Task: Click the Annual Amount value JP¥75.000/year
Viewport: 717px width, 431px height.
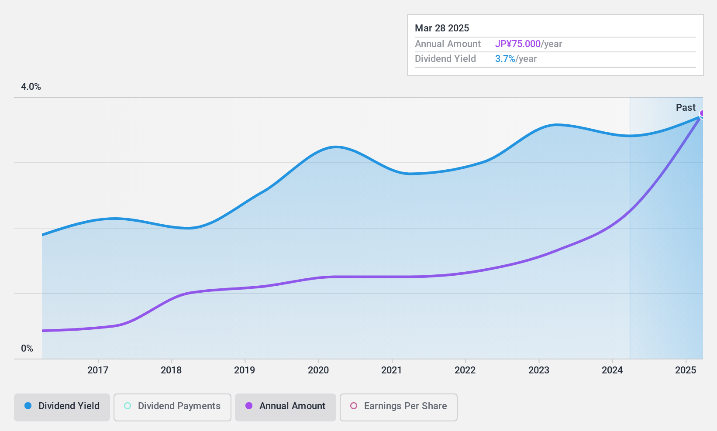Action: [x=517, y=44]
